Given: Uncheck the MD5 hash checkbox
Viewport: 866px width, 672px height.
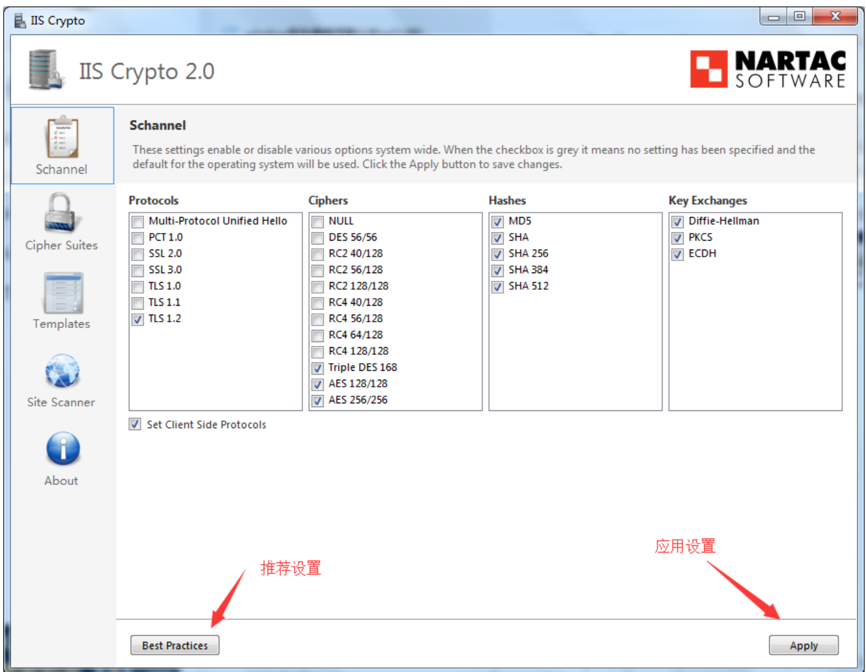Looking at the screenshot, I should [497, 222].
